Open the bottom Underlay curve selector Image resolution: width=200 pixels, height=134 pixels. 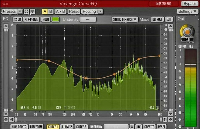(x=116, y=127)
